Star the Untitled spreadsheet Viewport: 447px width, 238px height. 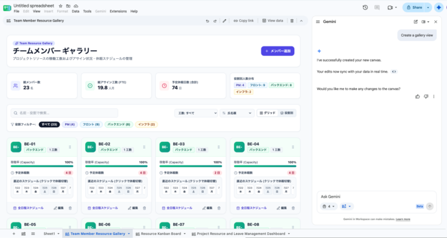[60, 6]
